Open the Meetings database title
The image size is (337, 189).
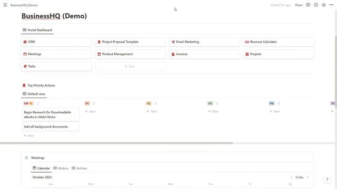click(x=38, y=158)
